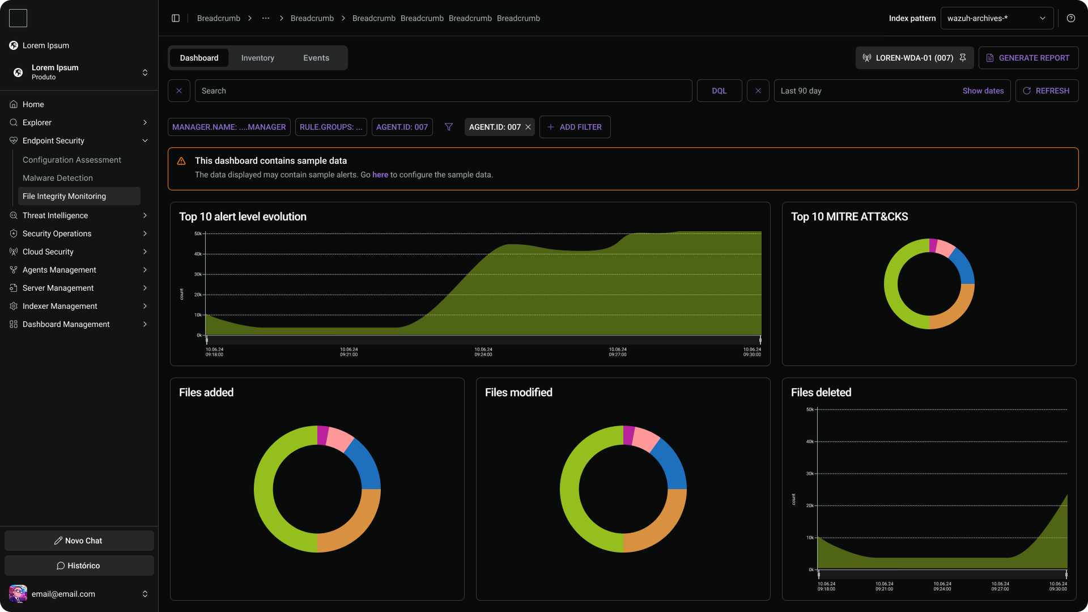Viewport: 1088px width, 612px height.
Task: Expand Threat Intelligence chevron
Action: pos(145,215)
